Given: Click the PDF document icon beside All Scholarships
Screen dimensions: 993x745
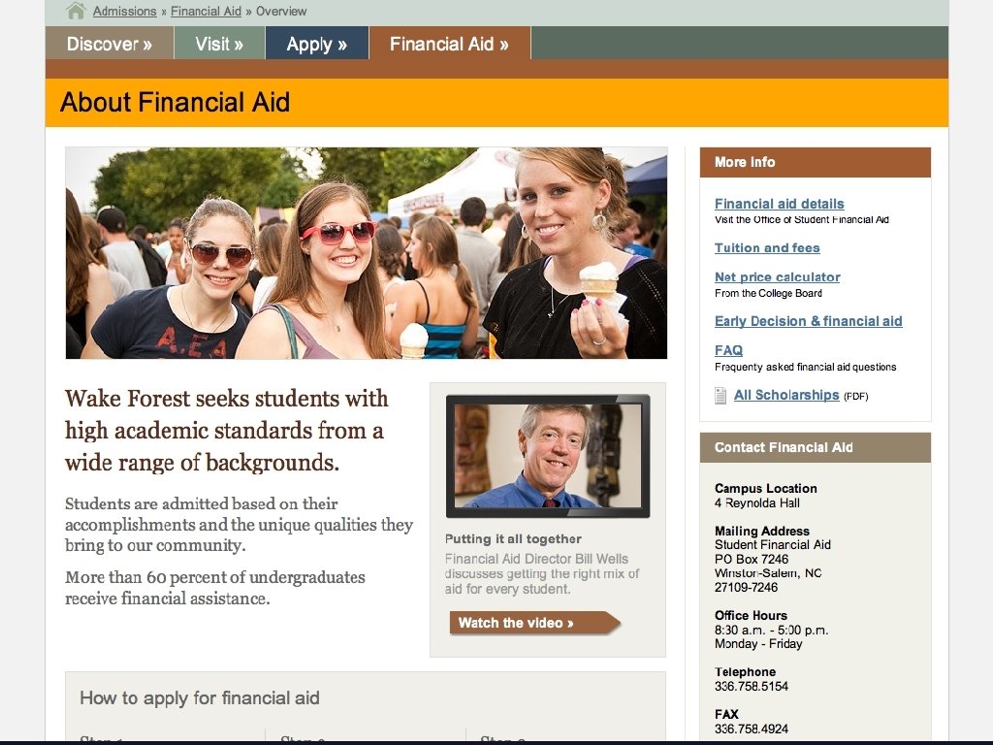Looking at the screenshot, I should pos(721,396).
